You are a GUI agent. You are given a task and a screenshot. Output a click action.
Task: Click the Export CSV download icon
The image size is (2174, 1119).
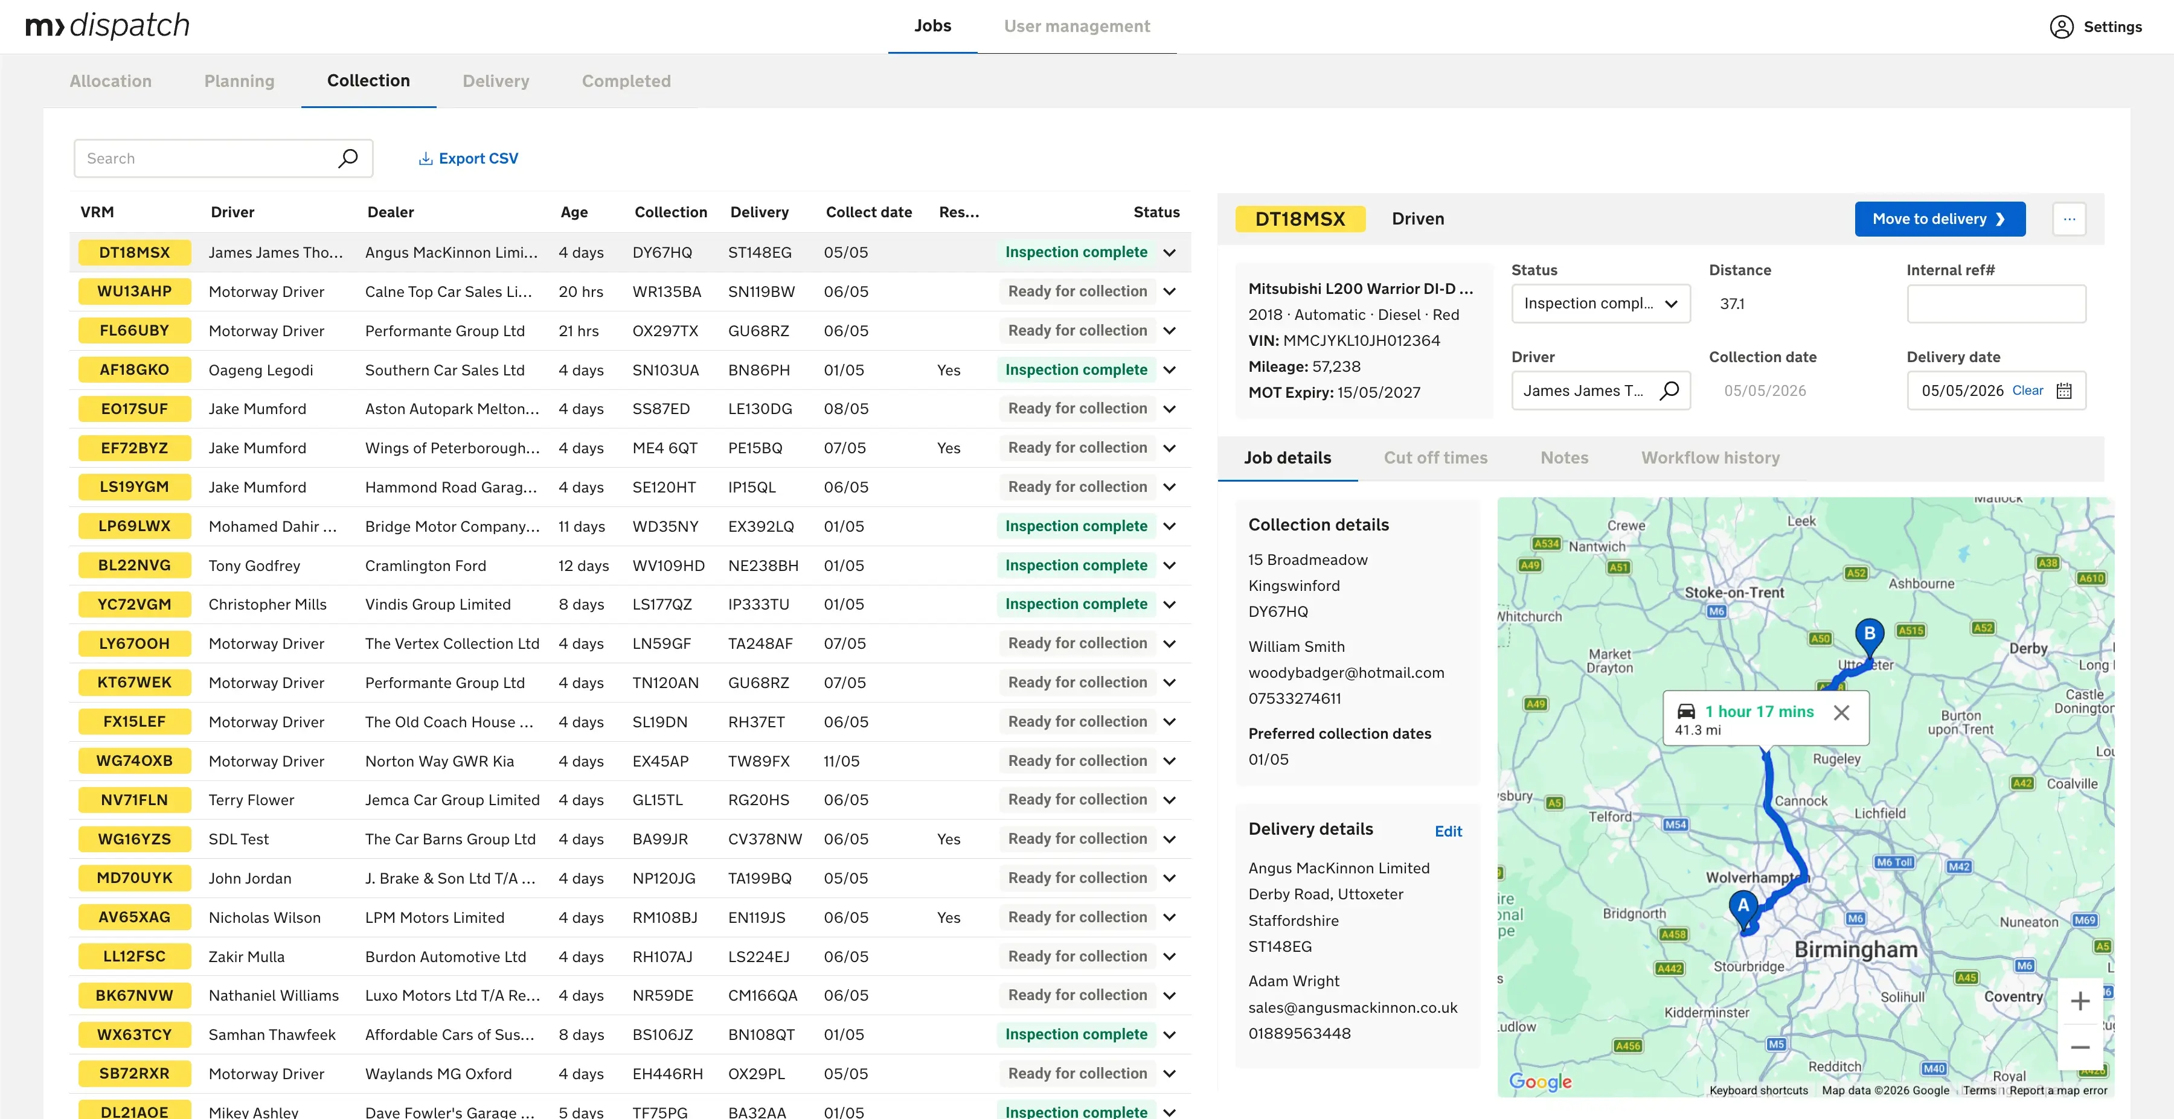[x=425, y=159]
